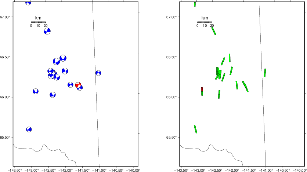Click the blue beachball left of the red one
The image size is (307, 172).
pyautogui.click(x=70, y=85)
